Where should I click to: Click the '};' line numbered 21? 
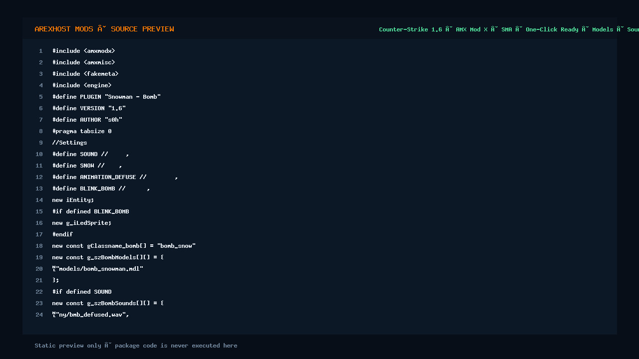point(55,280)
